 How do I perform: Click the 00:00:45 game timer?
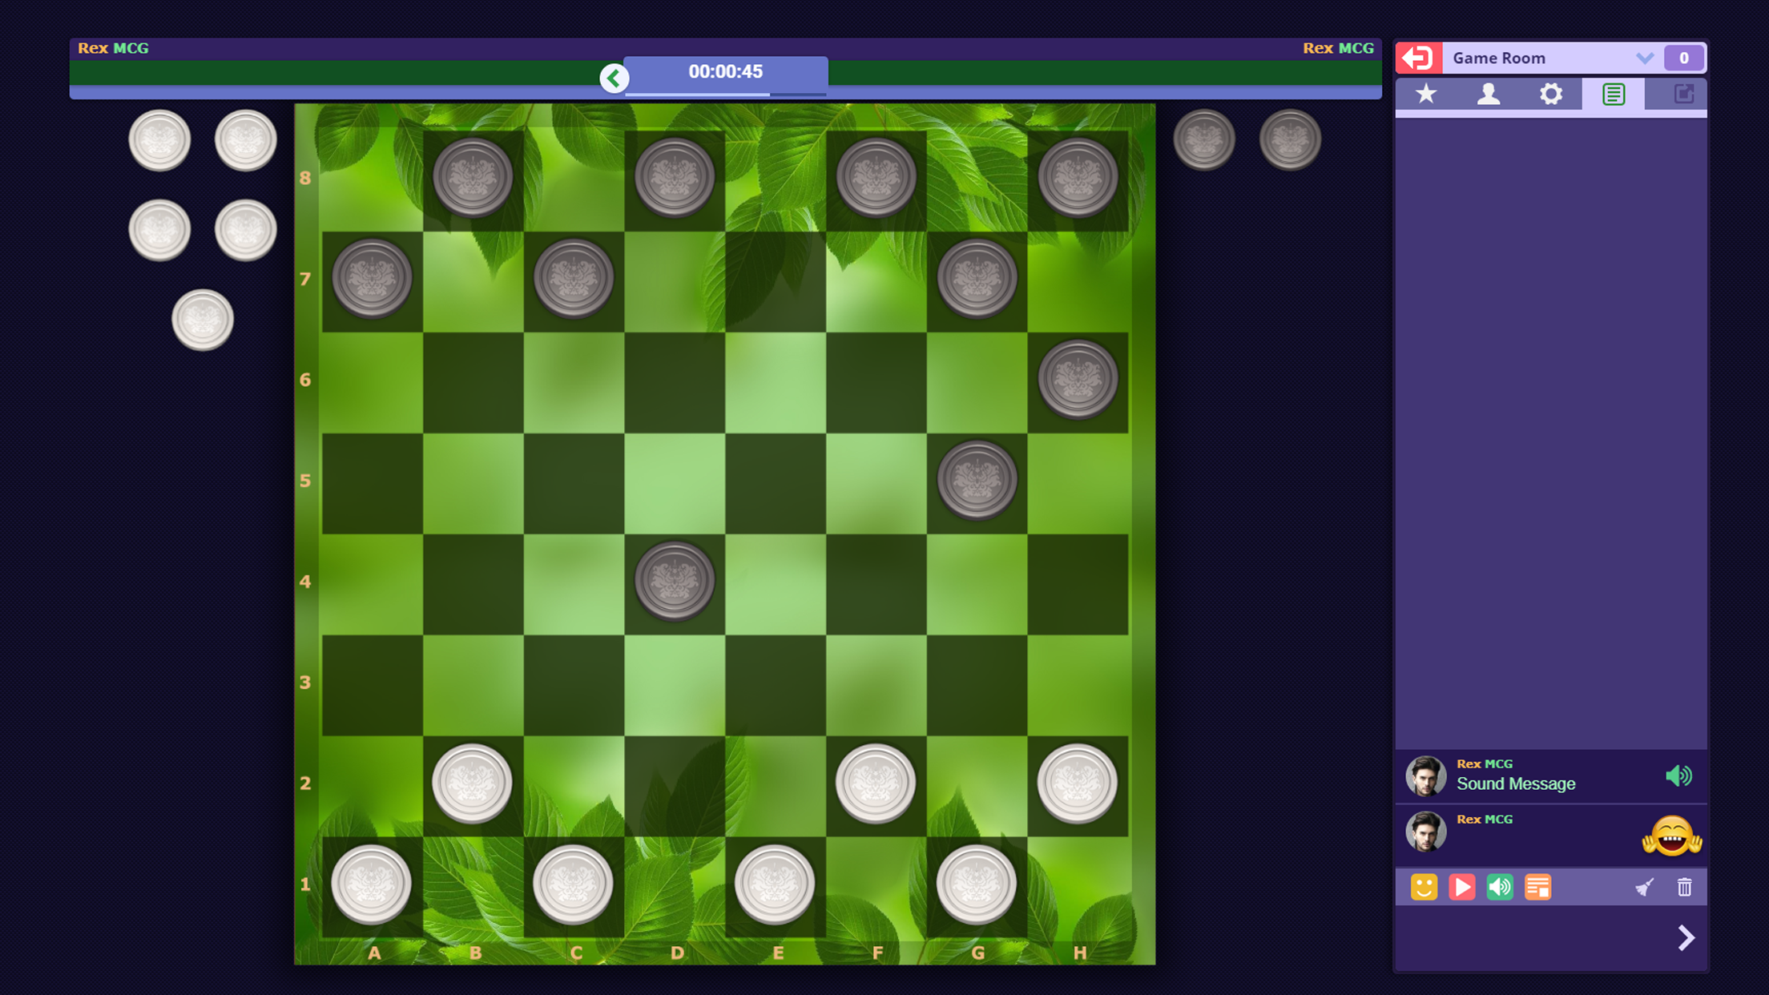pyautogui.click(x=725, y=72)
